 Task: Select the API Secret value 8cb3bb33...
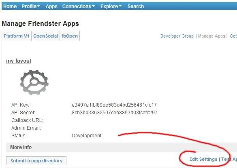tap(115, 113)
